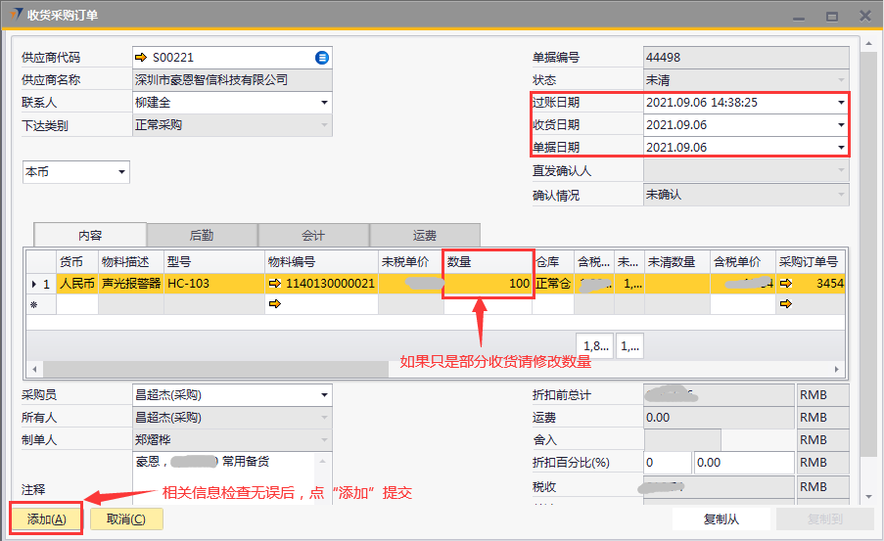884x541 pixels.
Task: Expand the 联系人 dropdown
Action: pyautogui.click(x=323, y=103)
